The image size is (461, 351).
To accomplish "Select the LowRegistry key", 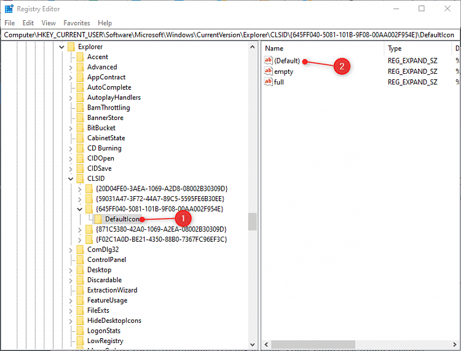I will (105, 341).
